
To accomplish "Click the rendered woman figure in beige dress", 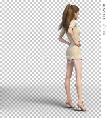I will [72, 58].
